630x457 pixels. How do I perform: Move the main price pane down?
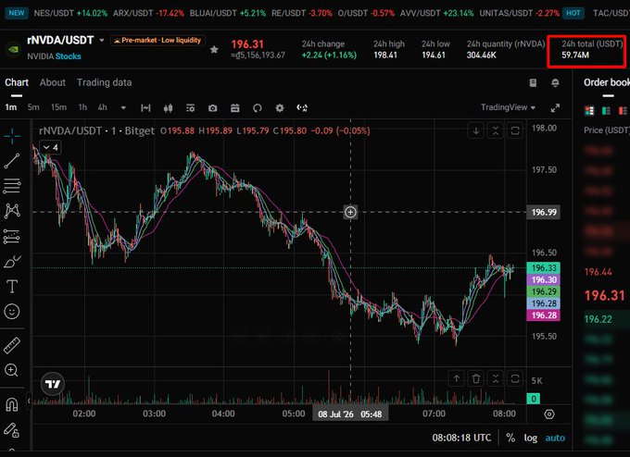pos(476,130)
